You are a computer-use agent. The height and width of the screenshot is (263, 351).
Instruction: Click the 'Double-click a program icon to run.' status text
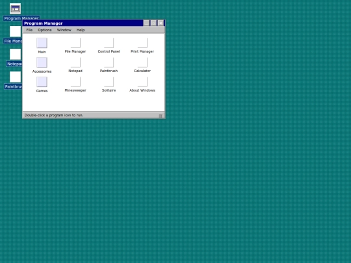[54, 115]
